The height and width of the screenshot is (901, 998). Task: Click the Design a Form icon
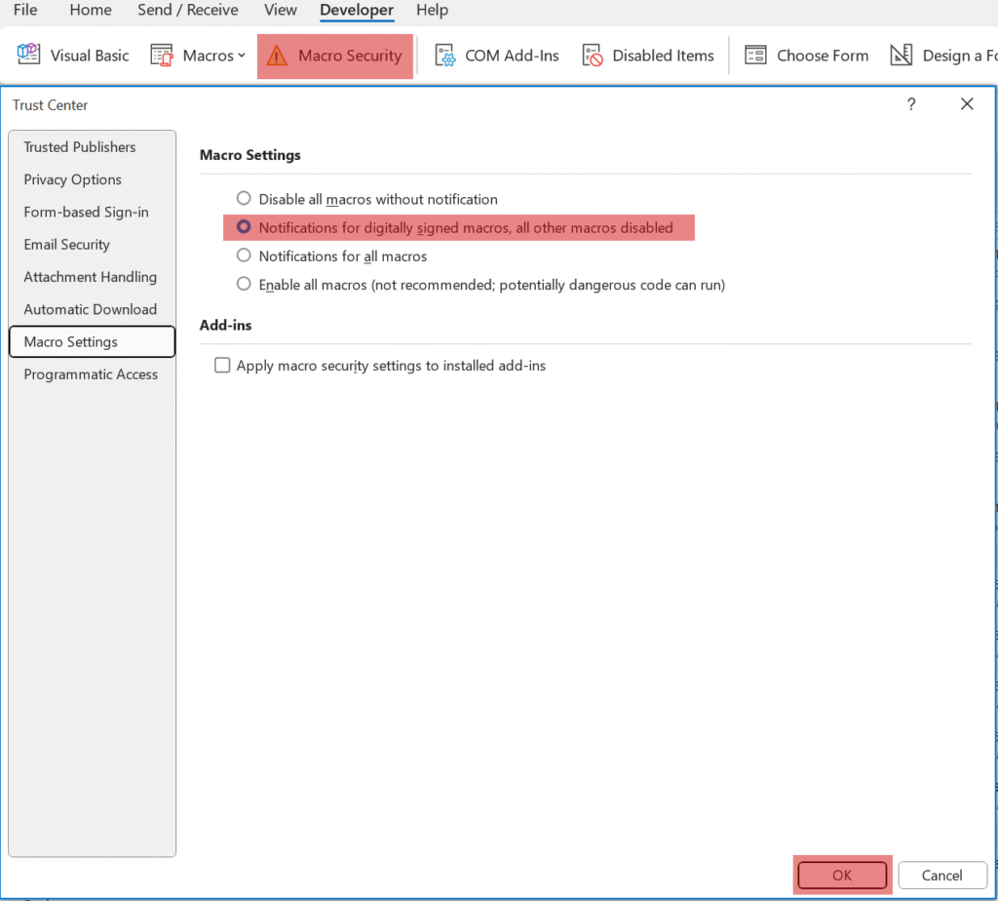pyautogui.click(x=902, y=56)
